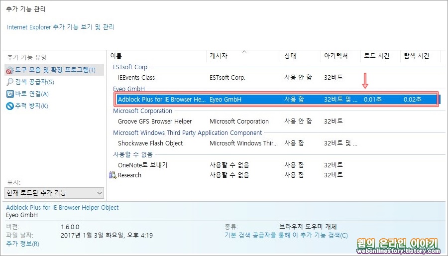Select the Shockwave Flash Object row
448x256 pixels.
(x=274, y=143)
